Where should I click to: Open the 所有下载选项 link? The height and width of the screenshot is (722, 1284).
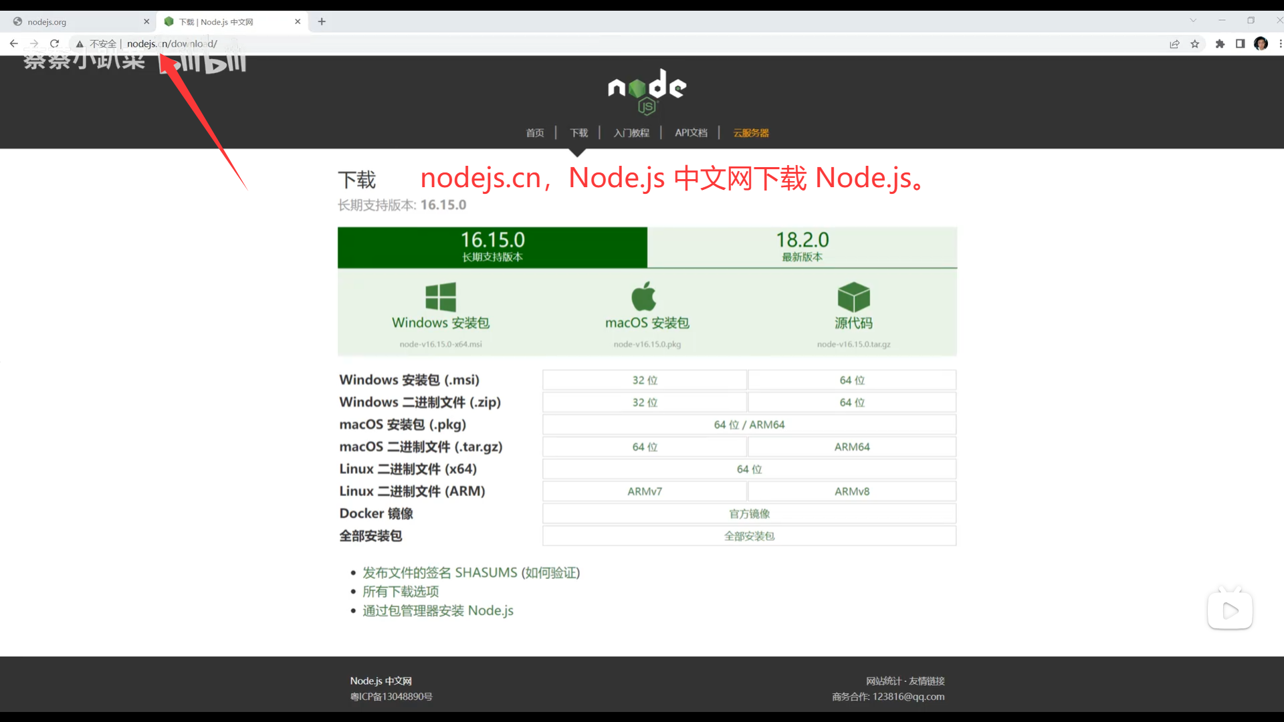coord(401,592)
